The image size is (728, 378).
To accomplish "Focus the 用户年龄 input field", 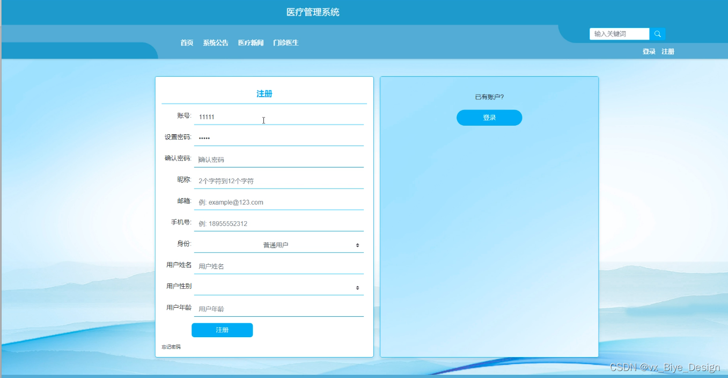I will [x=279, y=309].
